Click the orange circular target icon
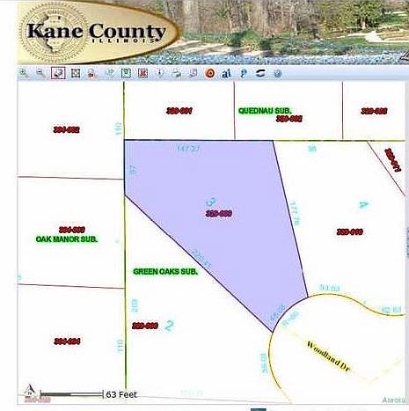Screen dimensions: 409x411 210,73
